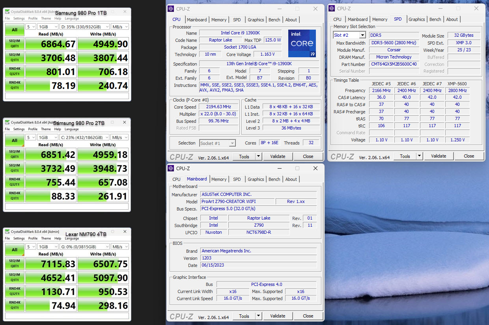
Task: Open the Mainboard tab in the SPD CPU-Z window
Action: (358, 19)
